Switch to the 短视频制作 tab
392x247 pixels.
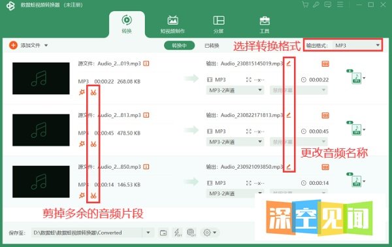tap(172, 24)
